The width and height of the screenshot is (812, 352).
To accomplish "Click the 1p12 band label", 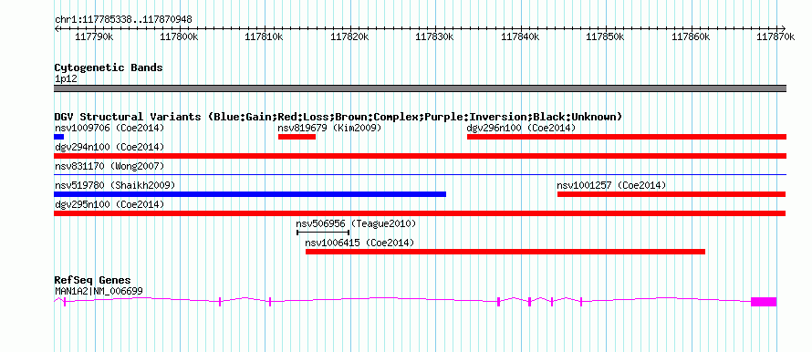I will [66, 78].
